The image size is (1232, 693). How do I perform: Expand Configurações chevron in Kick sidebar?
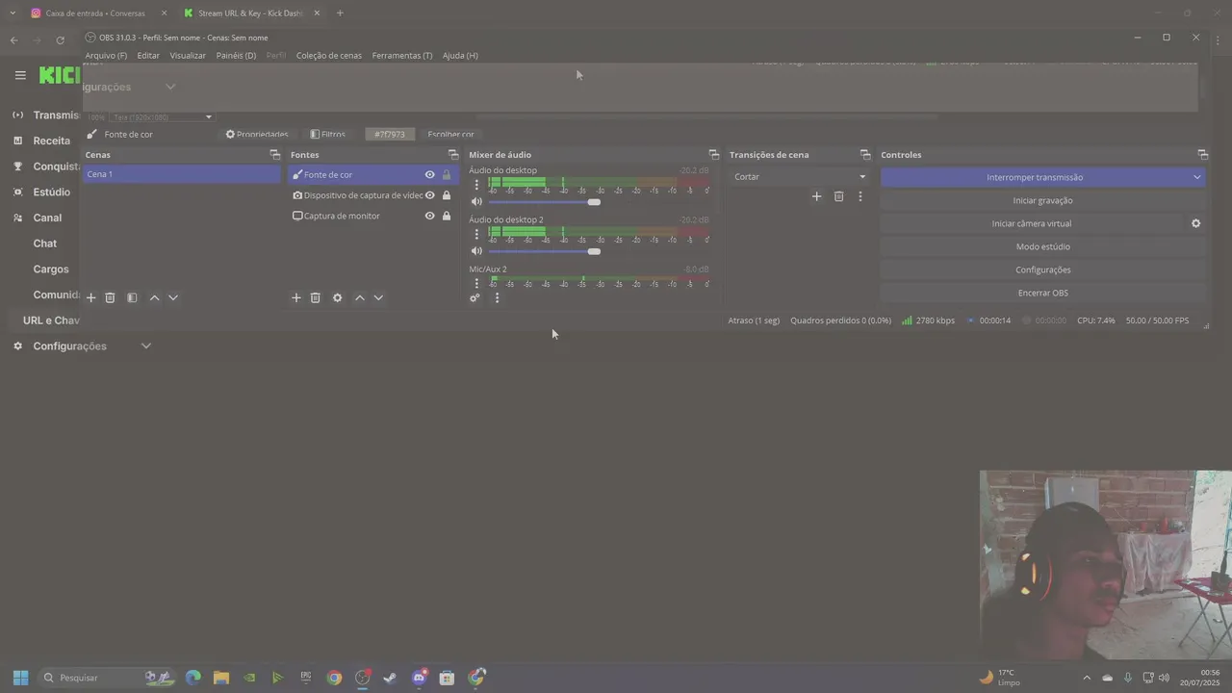(x=146, y=346)
